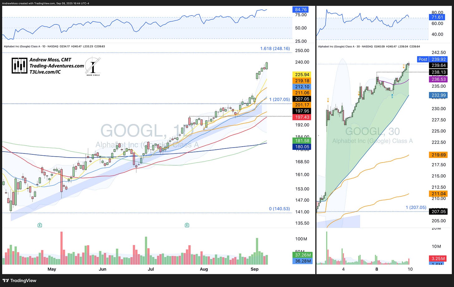Viewport: 454px width, 287px height.
Task: Select the red 3.25M volume label
Action: pos(438,258)
